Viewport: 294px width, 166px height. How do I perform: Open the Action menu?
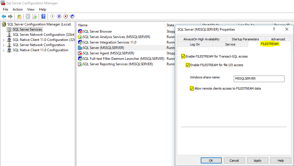pos(17,9)
